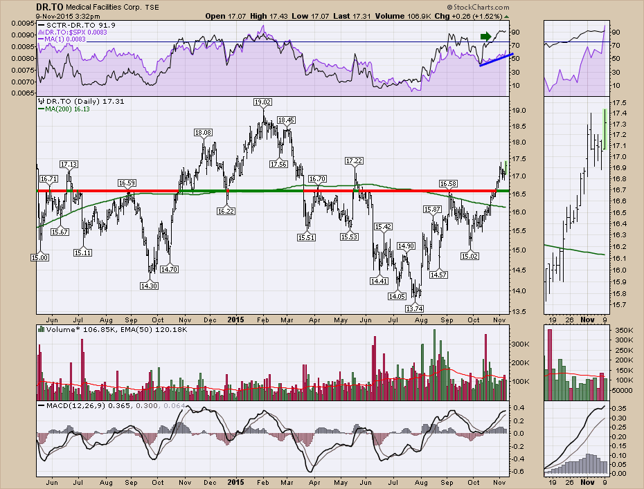Click the 18.08 price label

point(204,133)
